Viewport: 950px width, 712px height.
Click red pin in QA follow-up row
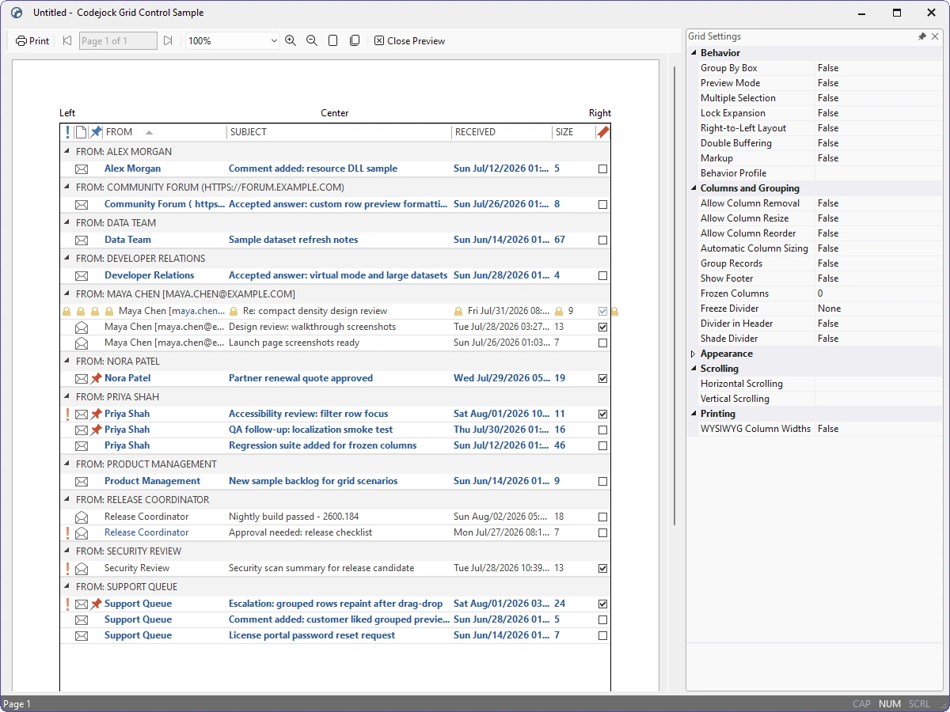96,430
